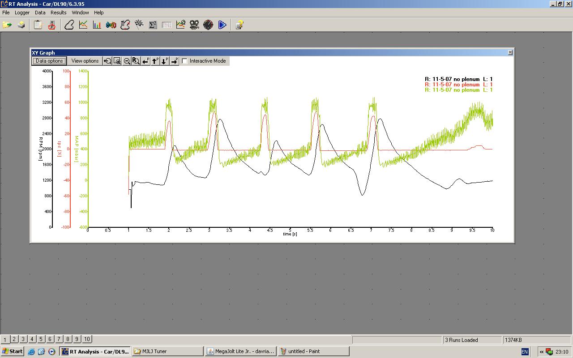Click the printer icon in toolbar

[21, 25]
